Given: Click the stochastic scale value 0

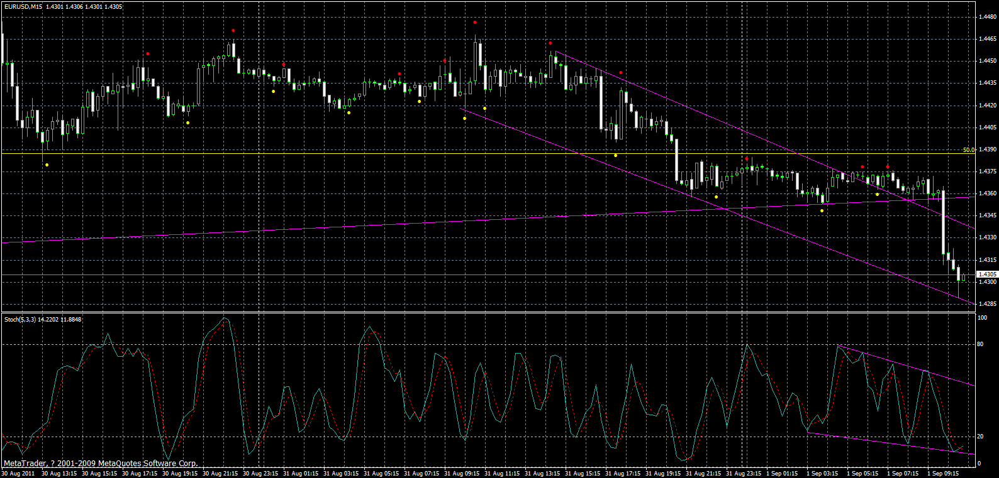Looking at the screenshot, I should click(979, 464).
